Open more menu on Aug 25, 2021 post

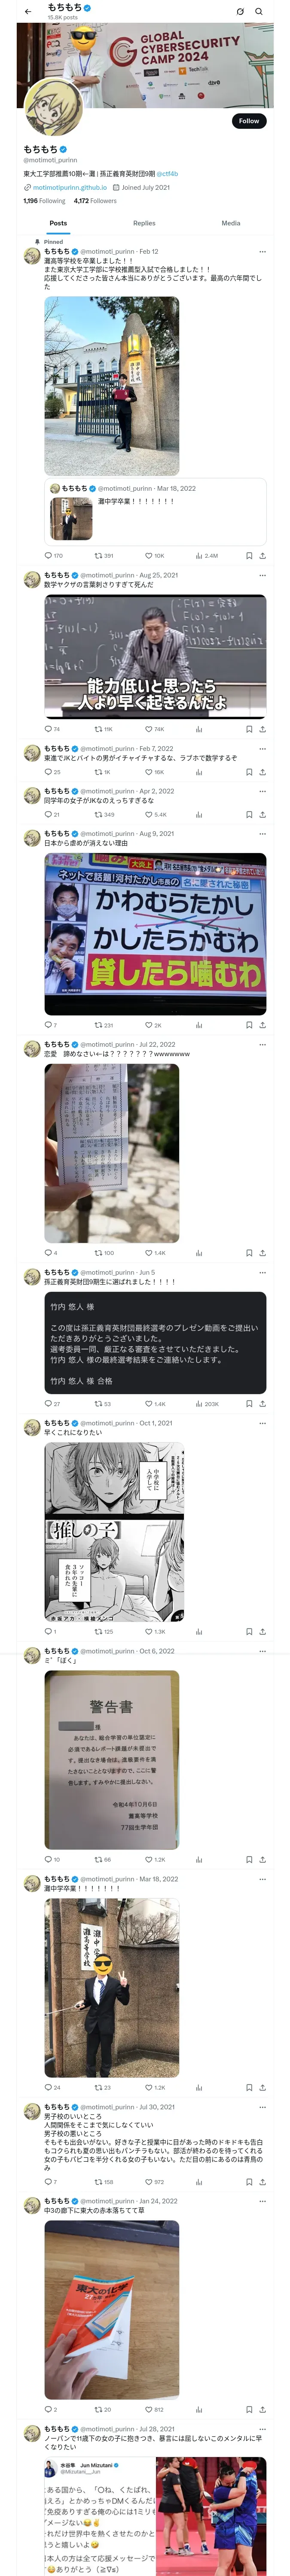tap(262, 575)
